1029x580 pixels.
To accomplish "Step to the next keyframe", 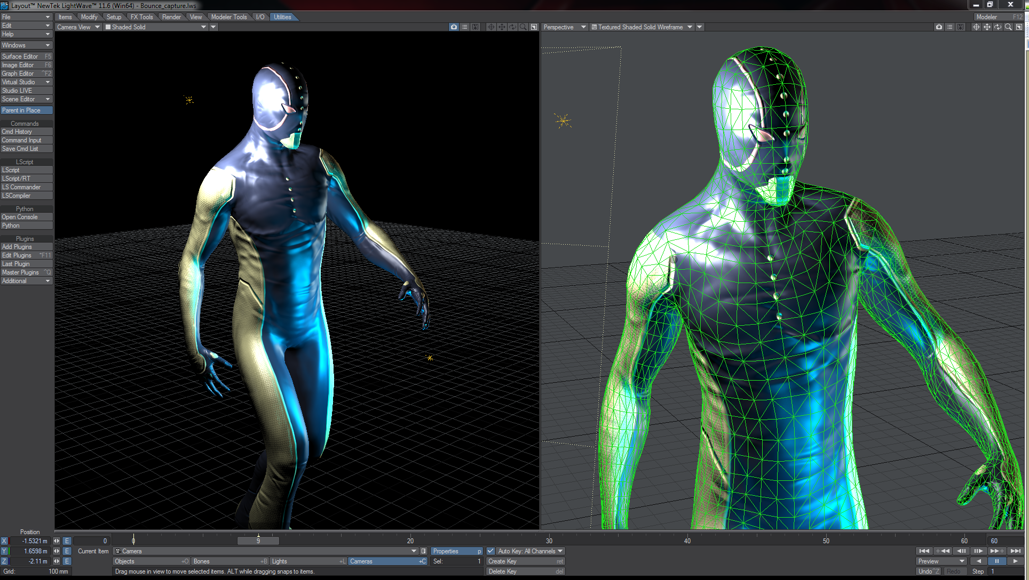I will pos(996,551).
